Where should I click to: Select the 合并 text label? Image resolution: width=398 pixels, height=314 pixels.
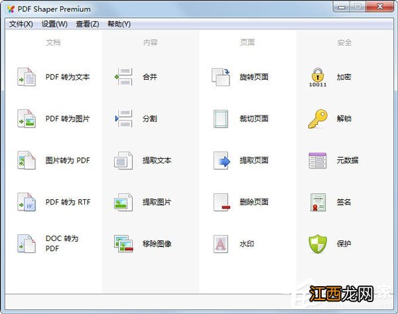[150, 77]
